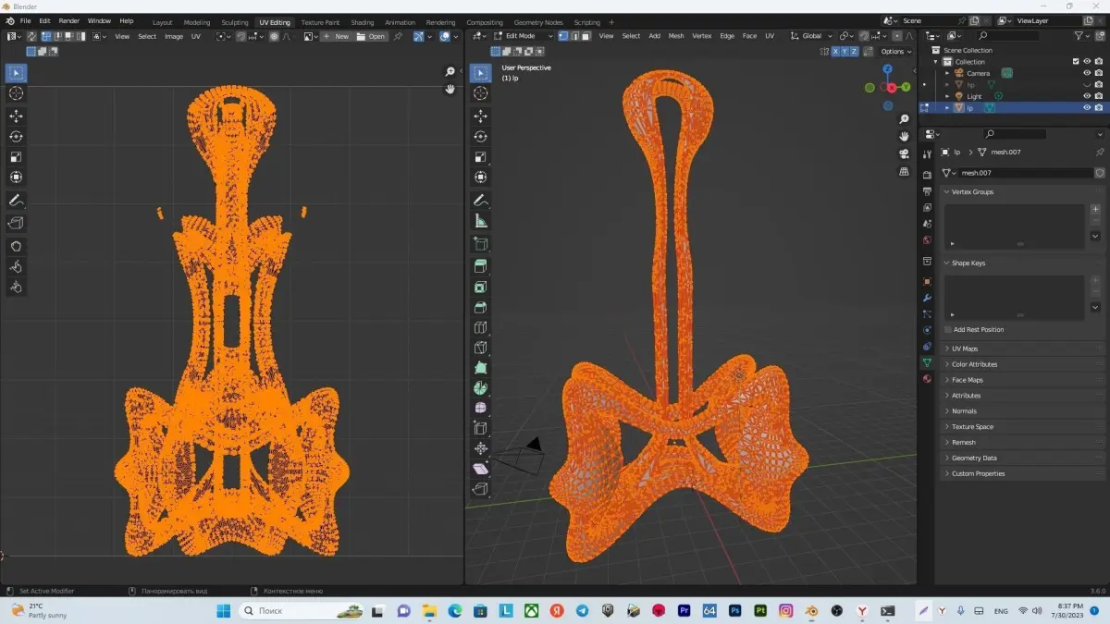The height and width of the screenshot is (624, 1110).
Task: Select the Bevel tool
Action: tap(480, 307)
